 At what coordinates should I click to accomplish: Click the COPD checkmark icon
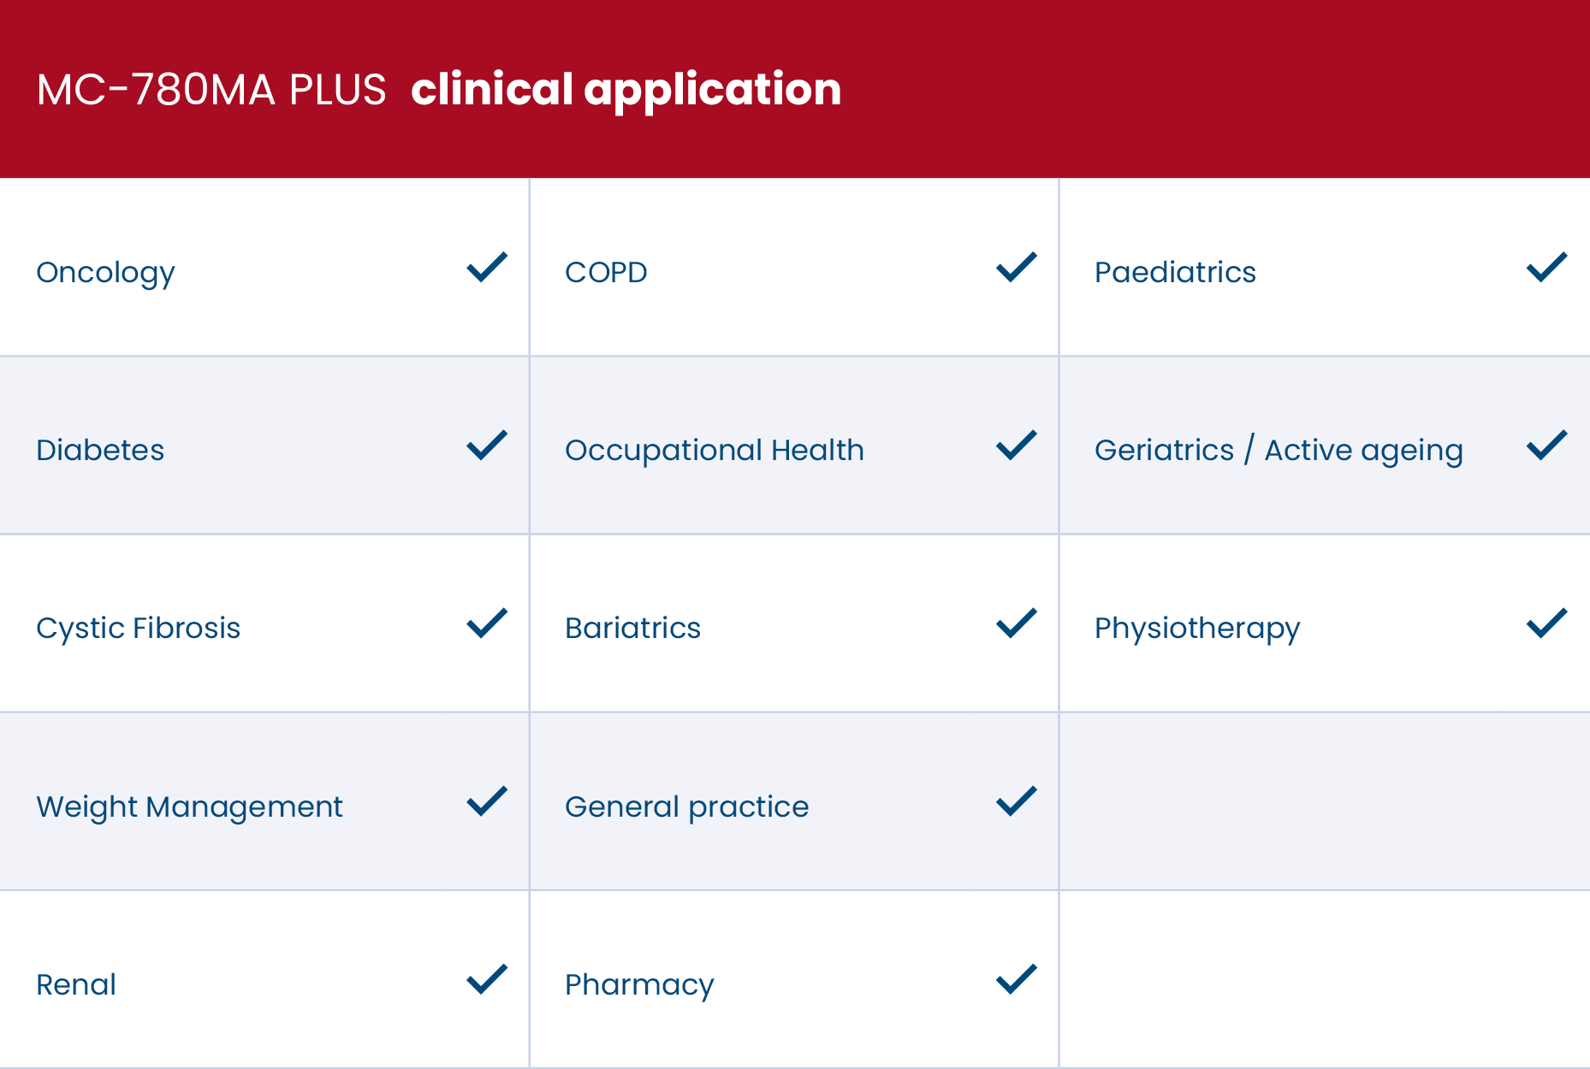tap(1017, 268)
